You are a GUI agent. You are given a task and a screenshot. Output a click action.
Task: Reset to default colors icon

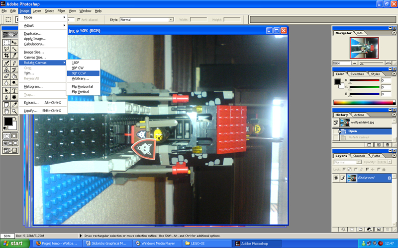pyautogui.click(x=5, y=128)
